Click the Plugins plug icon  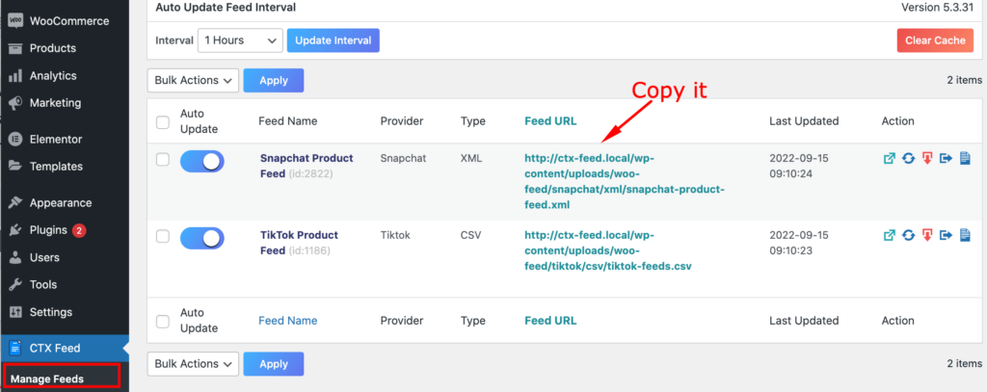point(15,230)
